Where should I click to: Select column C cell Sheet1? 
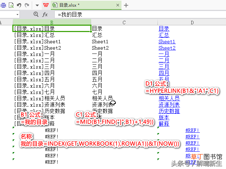tap(124, 42)
